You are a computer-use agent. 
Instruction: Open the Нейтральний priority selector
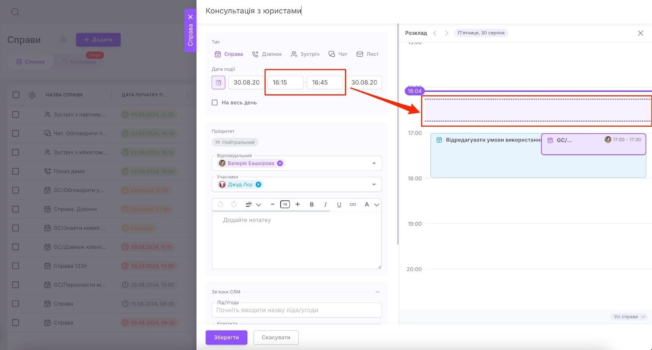click(235, 142)
